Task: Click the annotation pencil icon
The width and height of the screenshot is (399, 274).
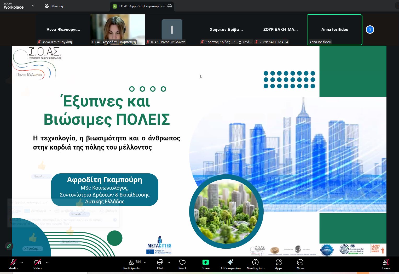Action: (x=9, y=246)
